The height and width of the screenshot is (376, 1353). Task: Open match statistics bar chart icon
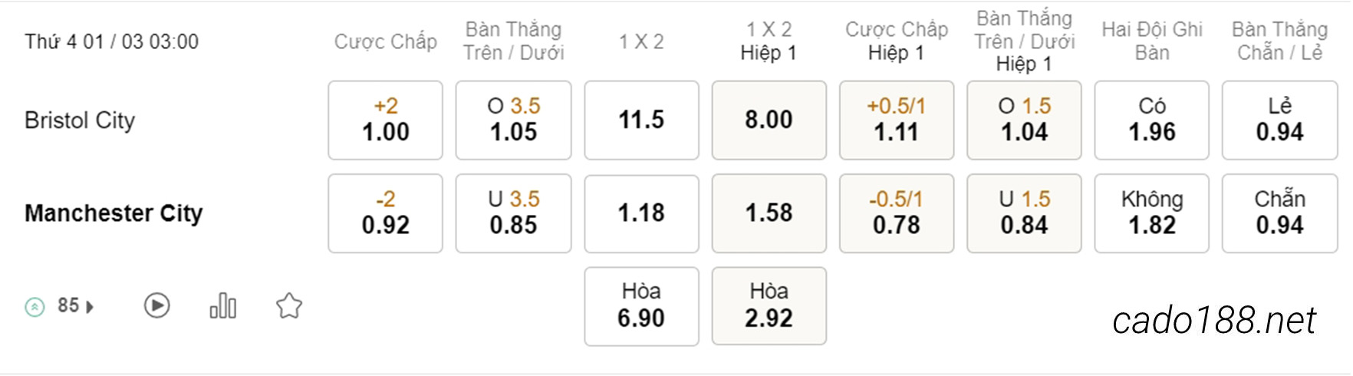pyautogui.click(x=222, y=305)
